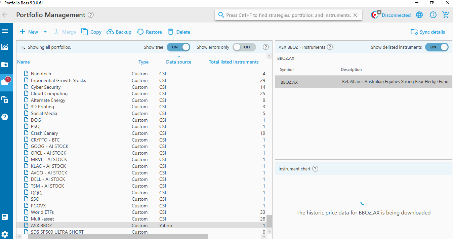453x239 pixels.
Task: Click sort chevron above Data source column
Action: pyautogui.click(x=179, y=56)
